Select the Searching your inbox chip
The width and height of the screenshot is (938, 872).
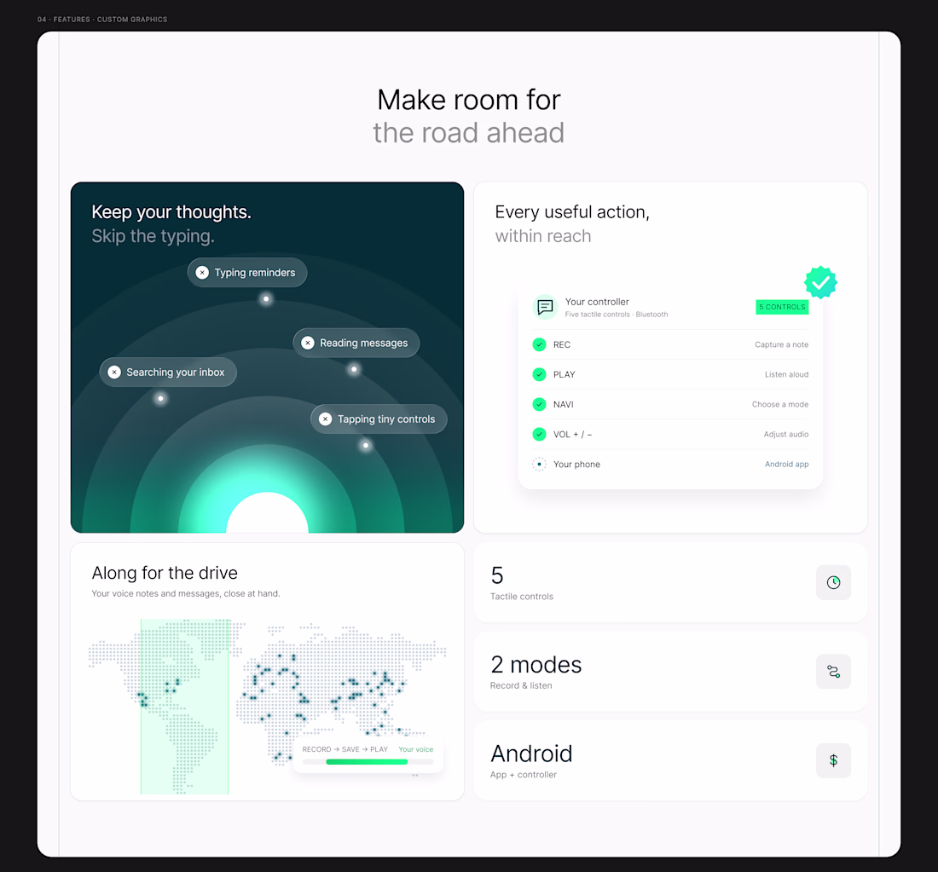pos(168,372)
